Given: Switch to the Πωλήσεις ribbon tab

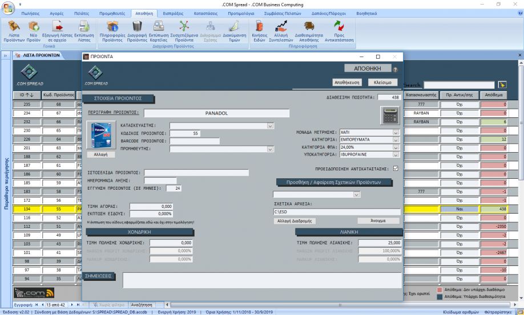Looking at the screenshot, I should (30, 13).
